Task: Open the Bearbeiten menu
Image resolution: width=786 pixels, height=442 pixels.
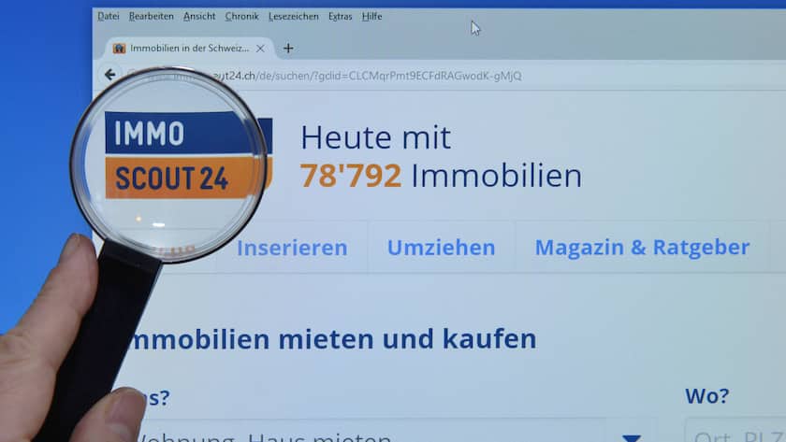Action: 151,16
